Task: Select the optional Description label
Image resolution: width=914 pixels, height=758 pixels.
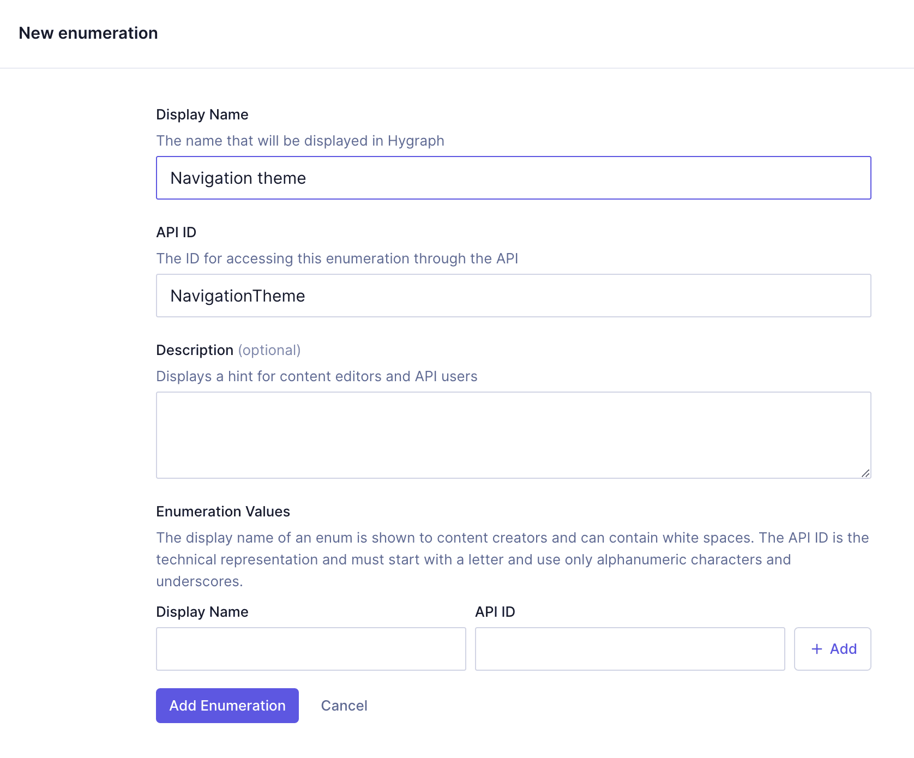Action: 229,350
